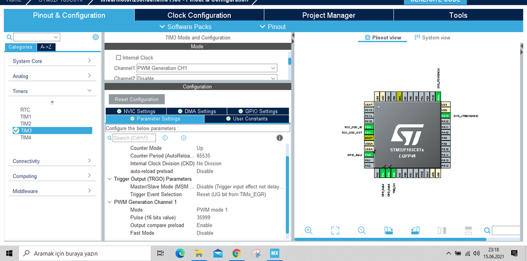The height and width of the screenshot is (261, 527).
Task: Open the Wi-Fi network tray icon
Action: (x=467, y=253)
